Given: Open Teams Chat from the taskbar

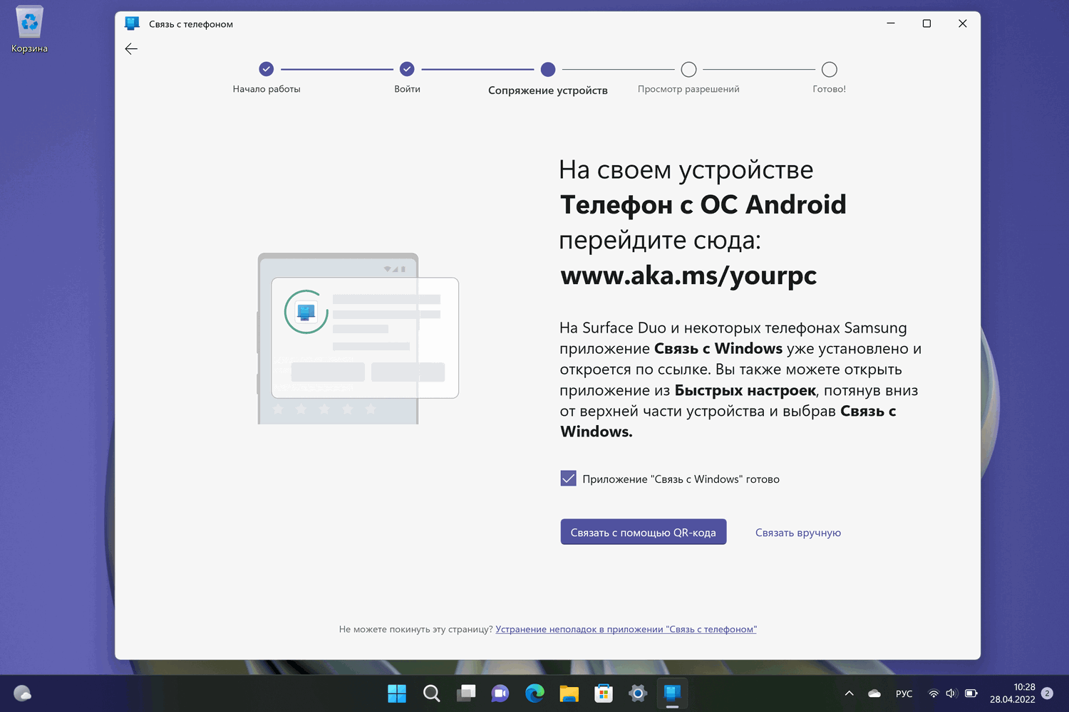Looking at the screenshot, I should pos(500,693).
